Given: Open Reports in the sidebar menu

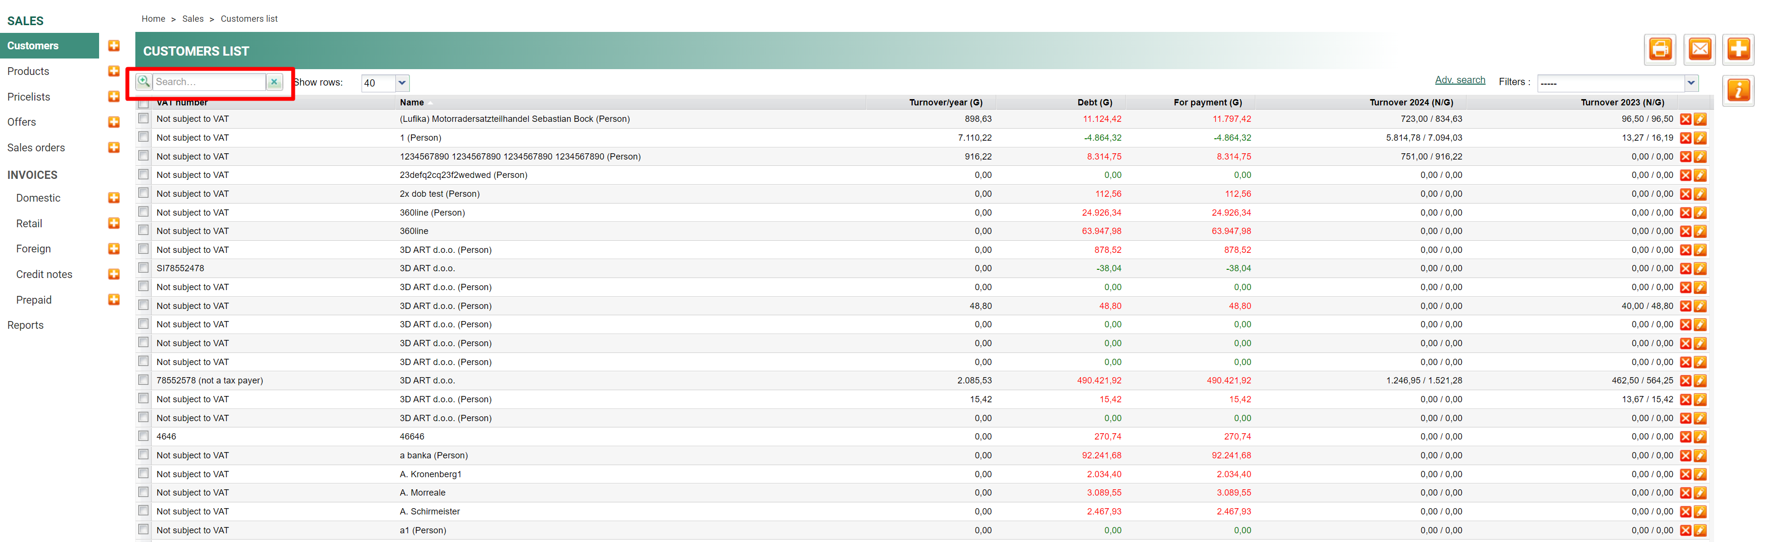Looking at the screenshot, I should tap(26, 325).
